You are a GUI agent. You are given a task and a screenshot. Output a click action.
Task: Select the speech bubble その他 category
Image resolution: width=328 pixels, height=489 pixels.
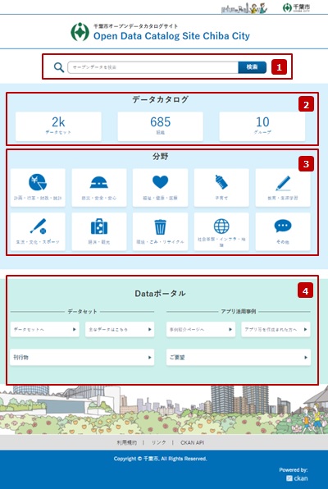pos(283,231)
